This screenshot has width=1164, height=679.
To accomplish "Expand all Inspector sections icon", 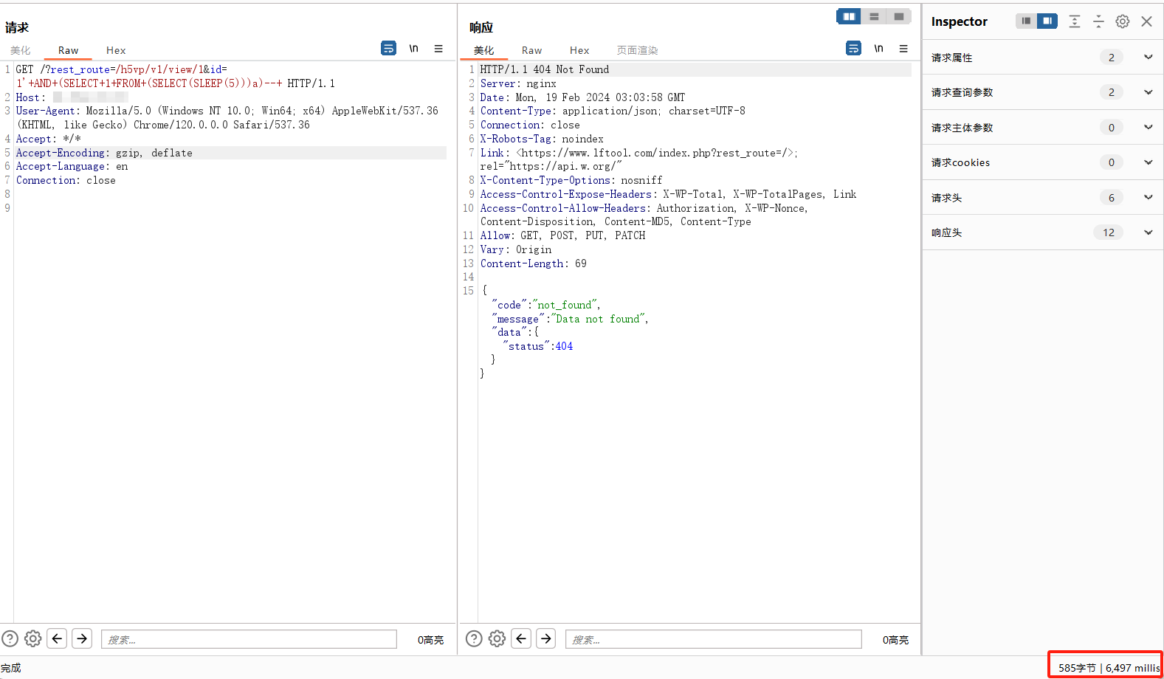I will point(1075,21).
